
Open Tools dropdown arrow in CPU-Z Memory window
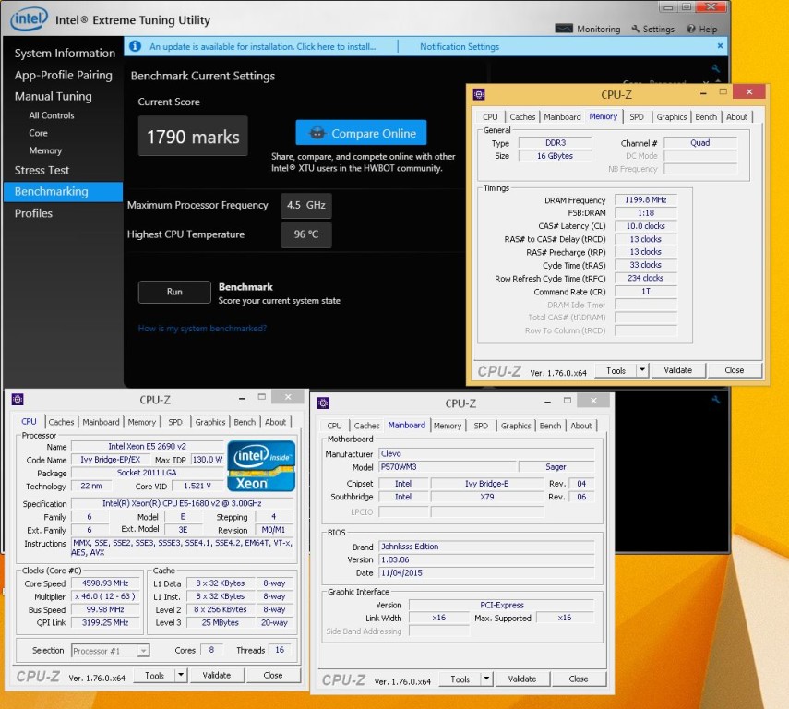pos(642,370)
